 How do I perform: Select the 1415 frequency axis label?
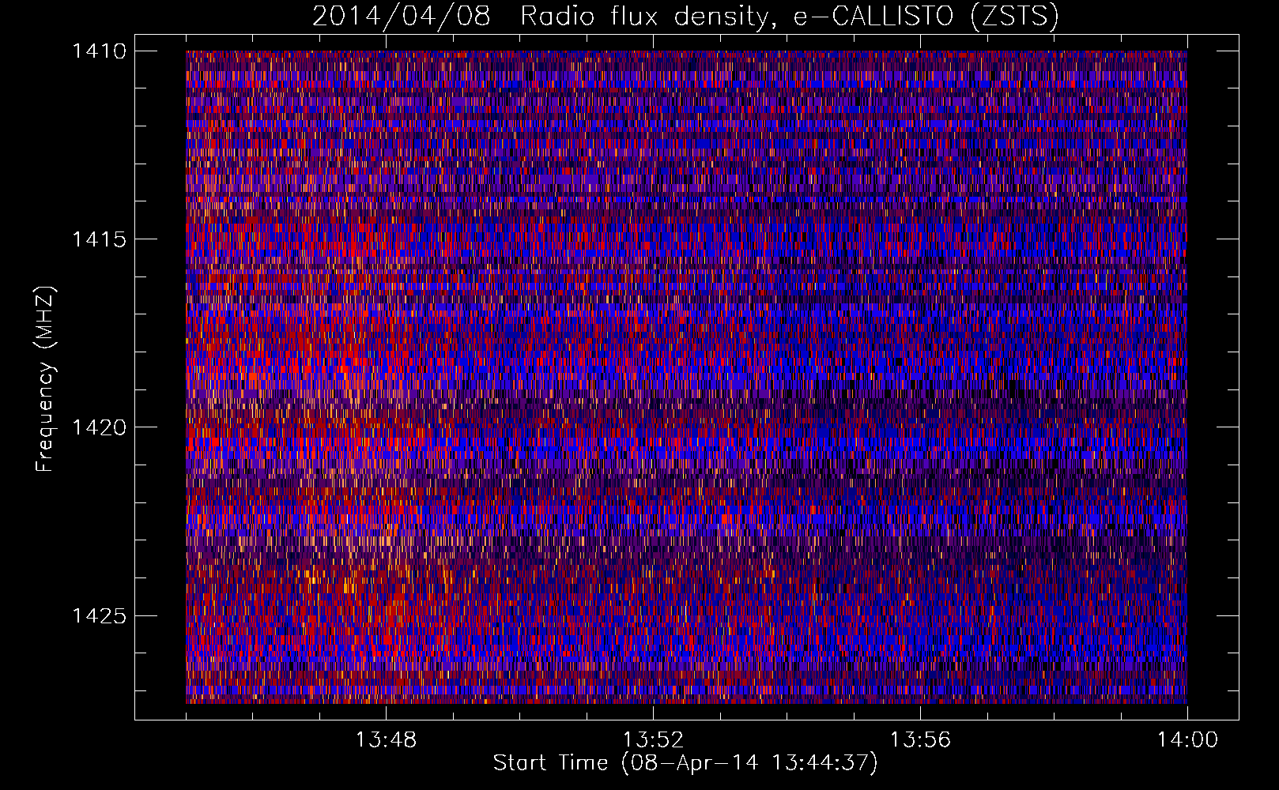coord(100,239)
